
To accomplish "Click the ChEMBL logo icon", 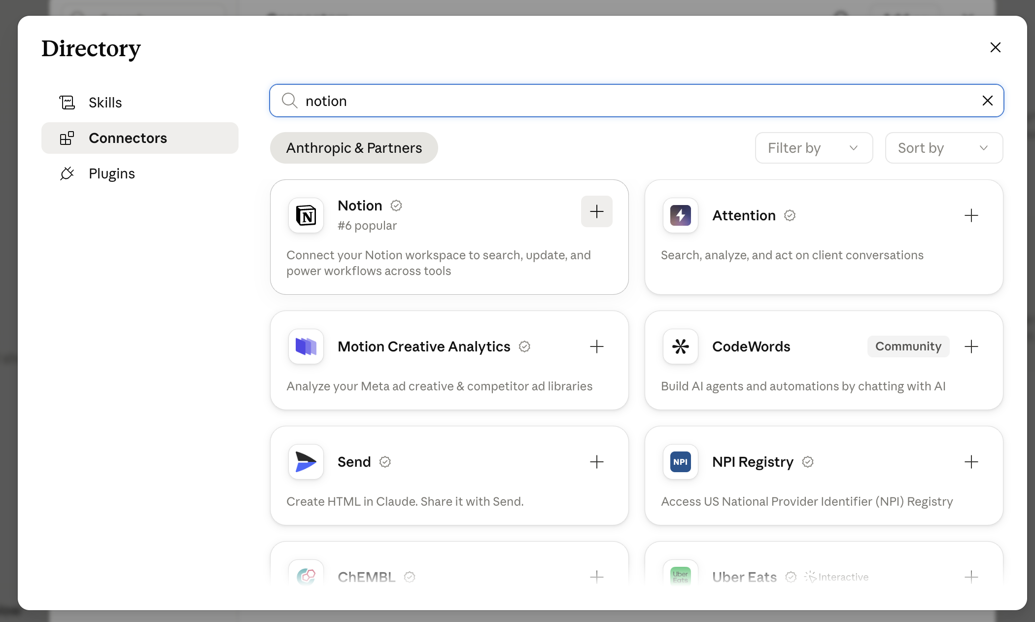I will (306, 574).
